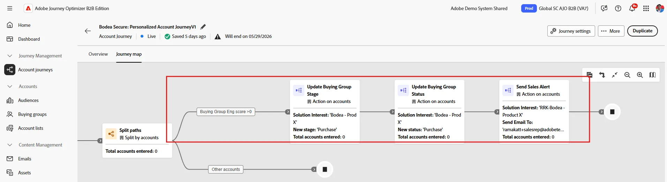Viewport: 667px width, 182px height.
Task: Open Journey settings
Action: click(571, 31)
